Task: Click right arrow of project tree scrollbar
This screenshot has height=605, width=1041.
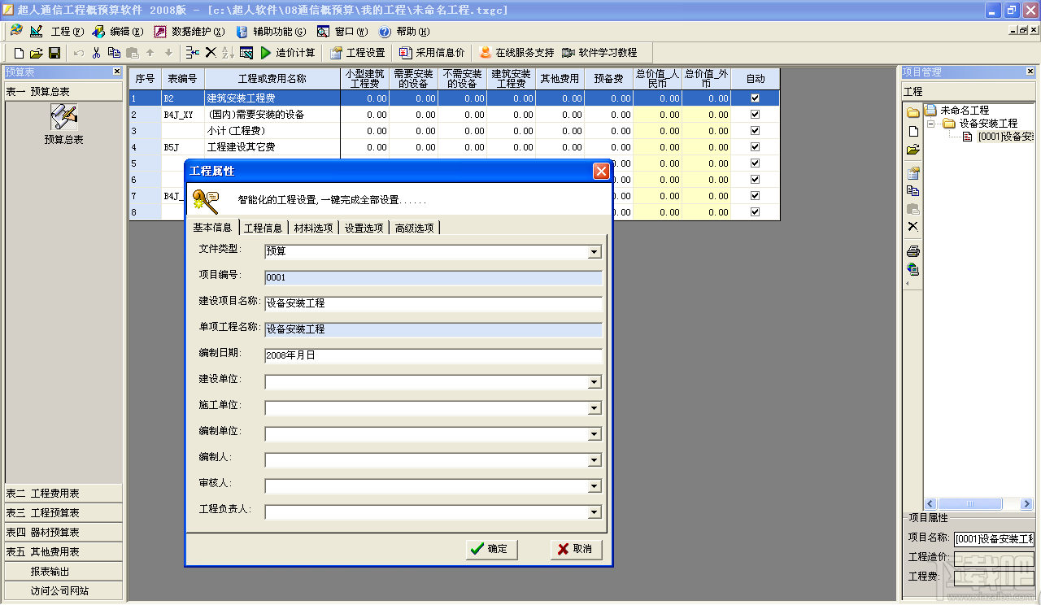Action: pyautogui.click(x=1027, y=504)
